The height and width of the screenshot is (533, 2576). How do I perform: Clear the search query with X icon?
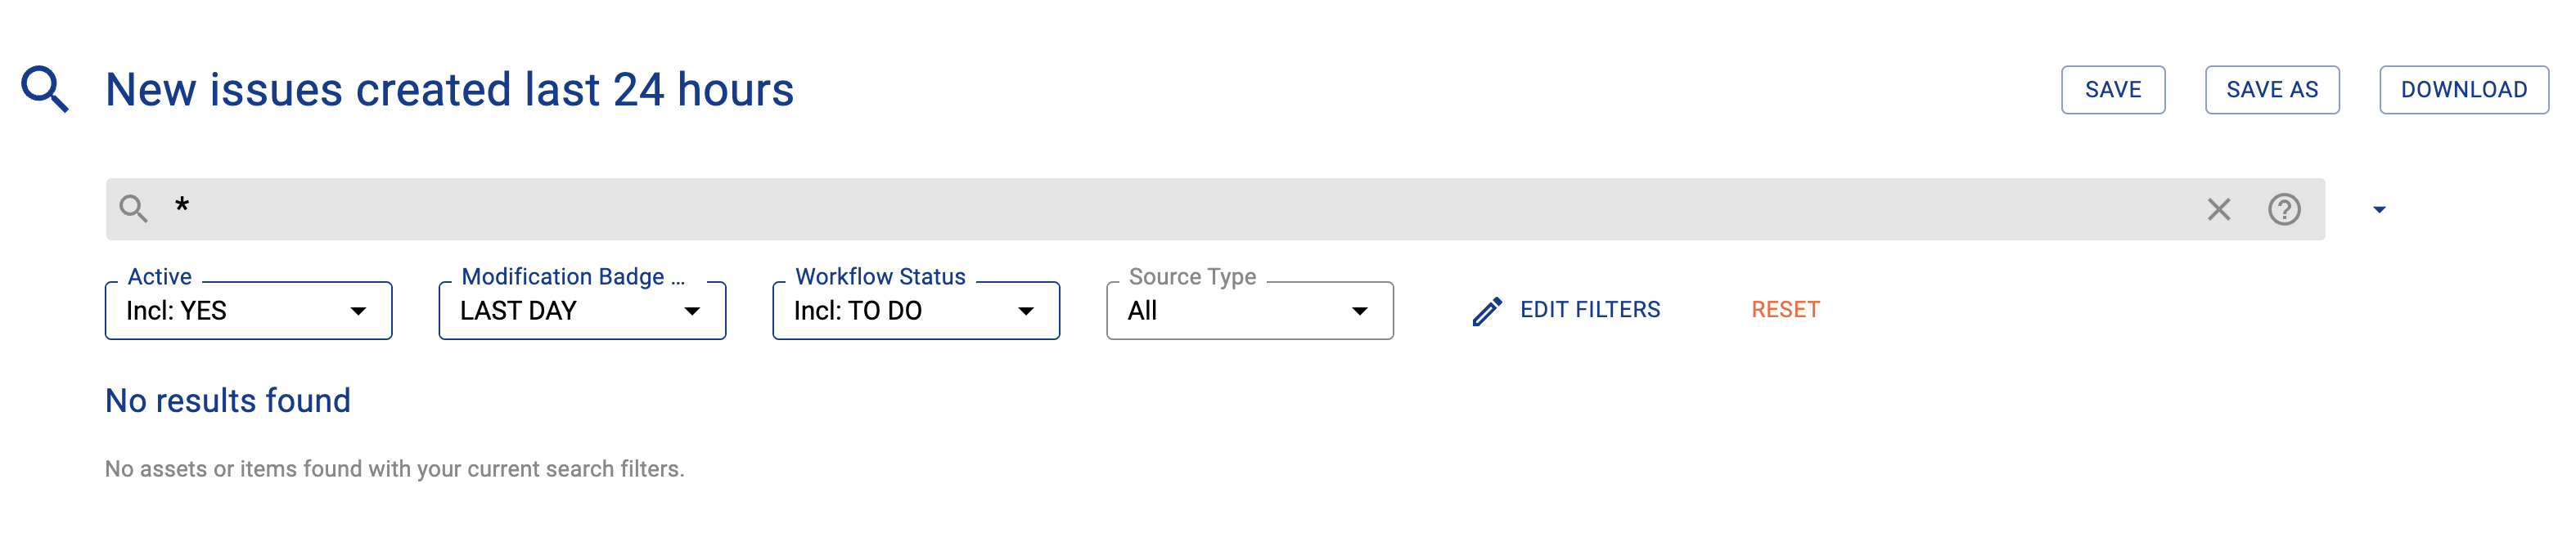2218,209
